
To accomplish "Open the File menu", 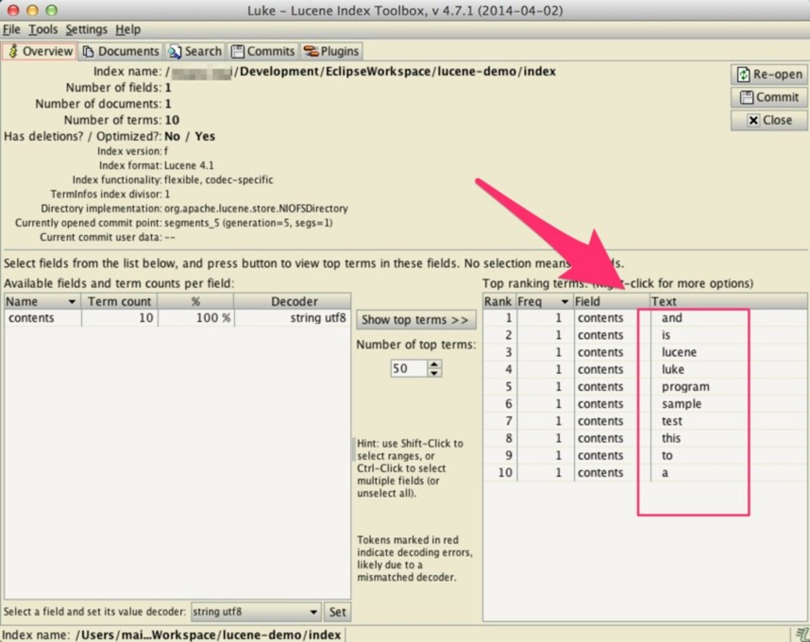I will 11,29.
